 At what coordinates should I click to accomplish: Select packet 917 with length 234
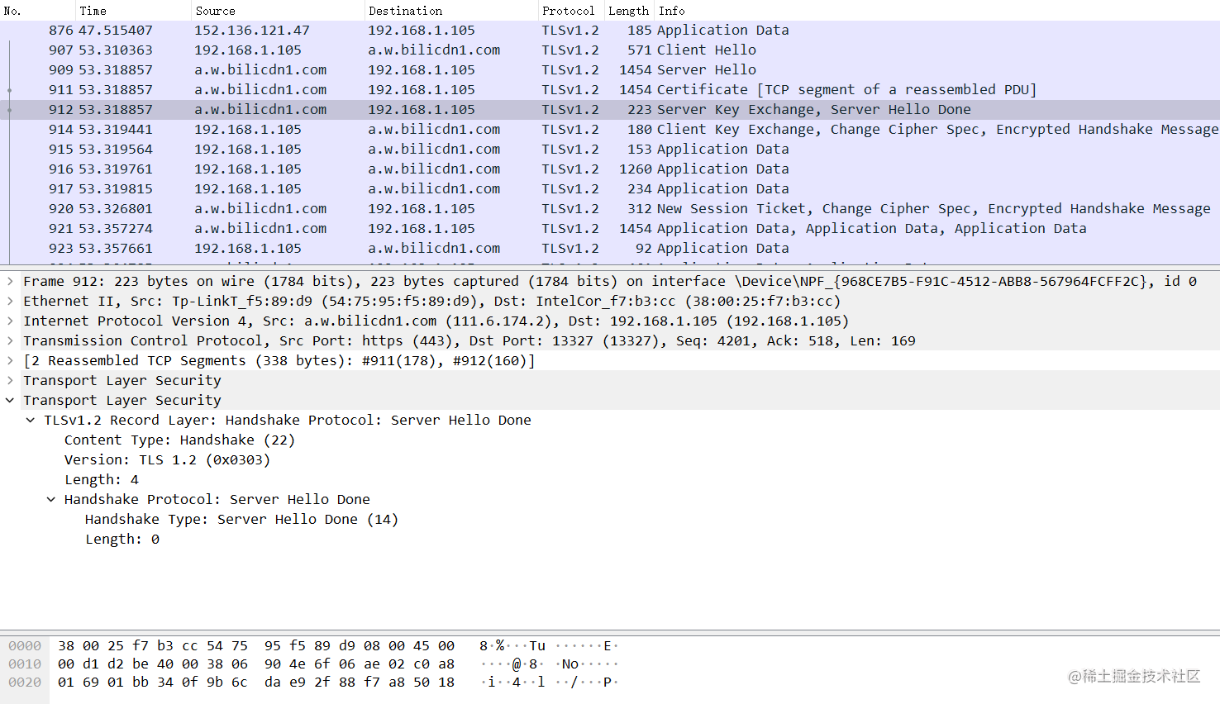(610, 189)
